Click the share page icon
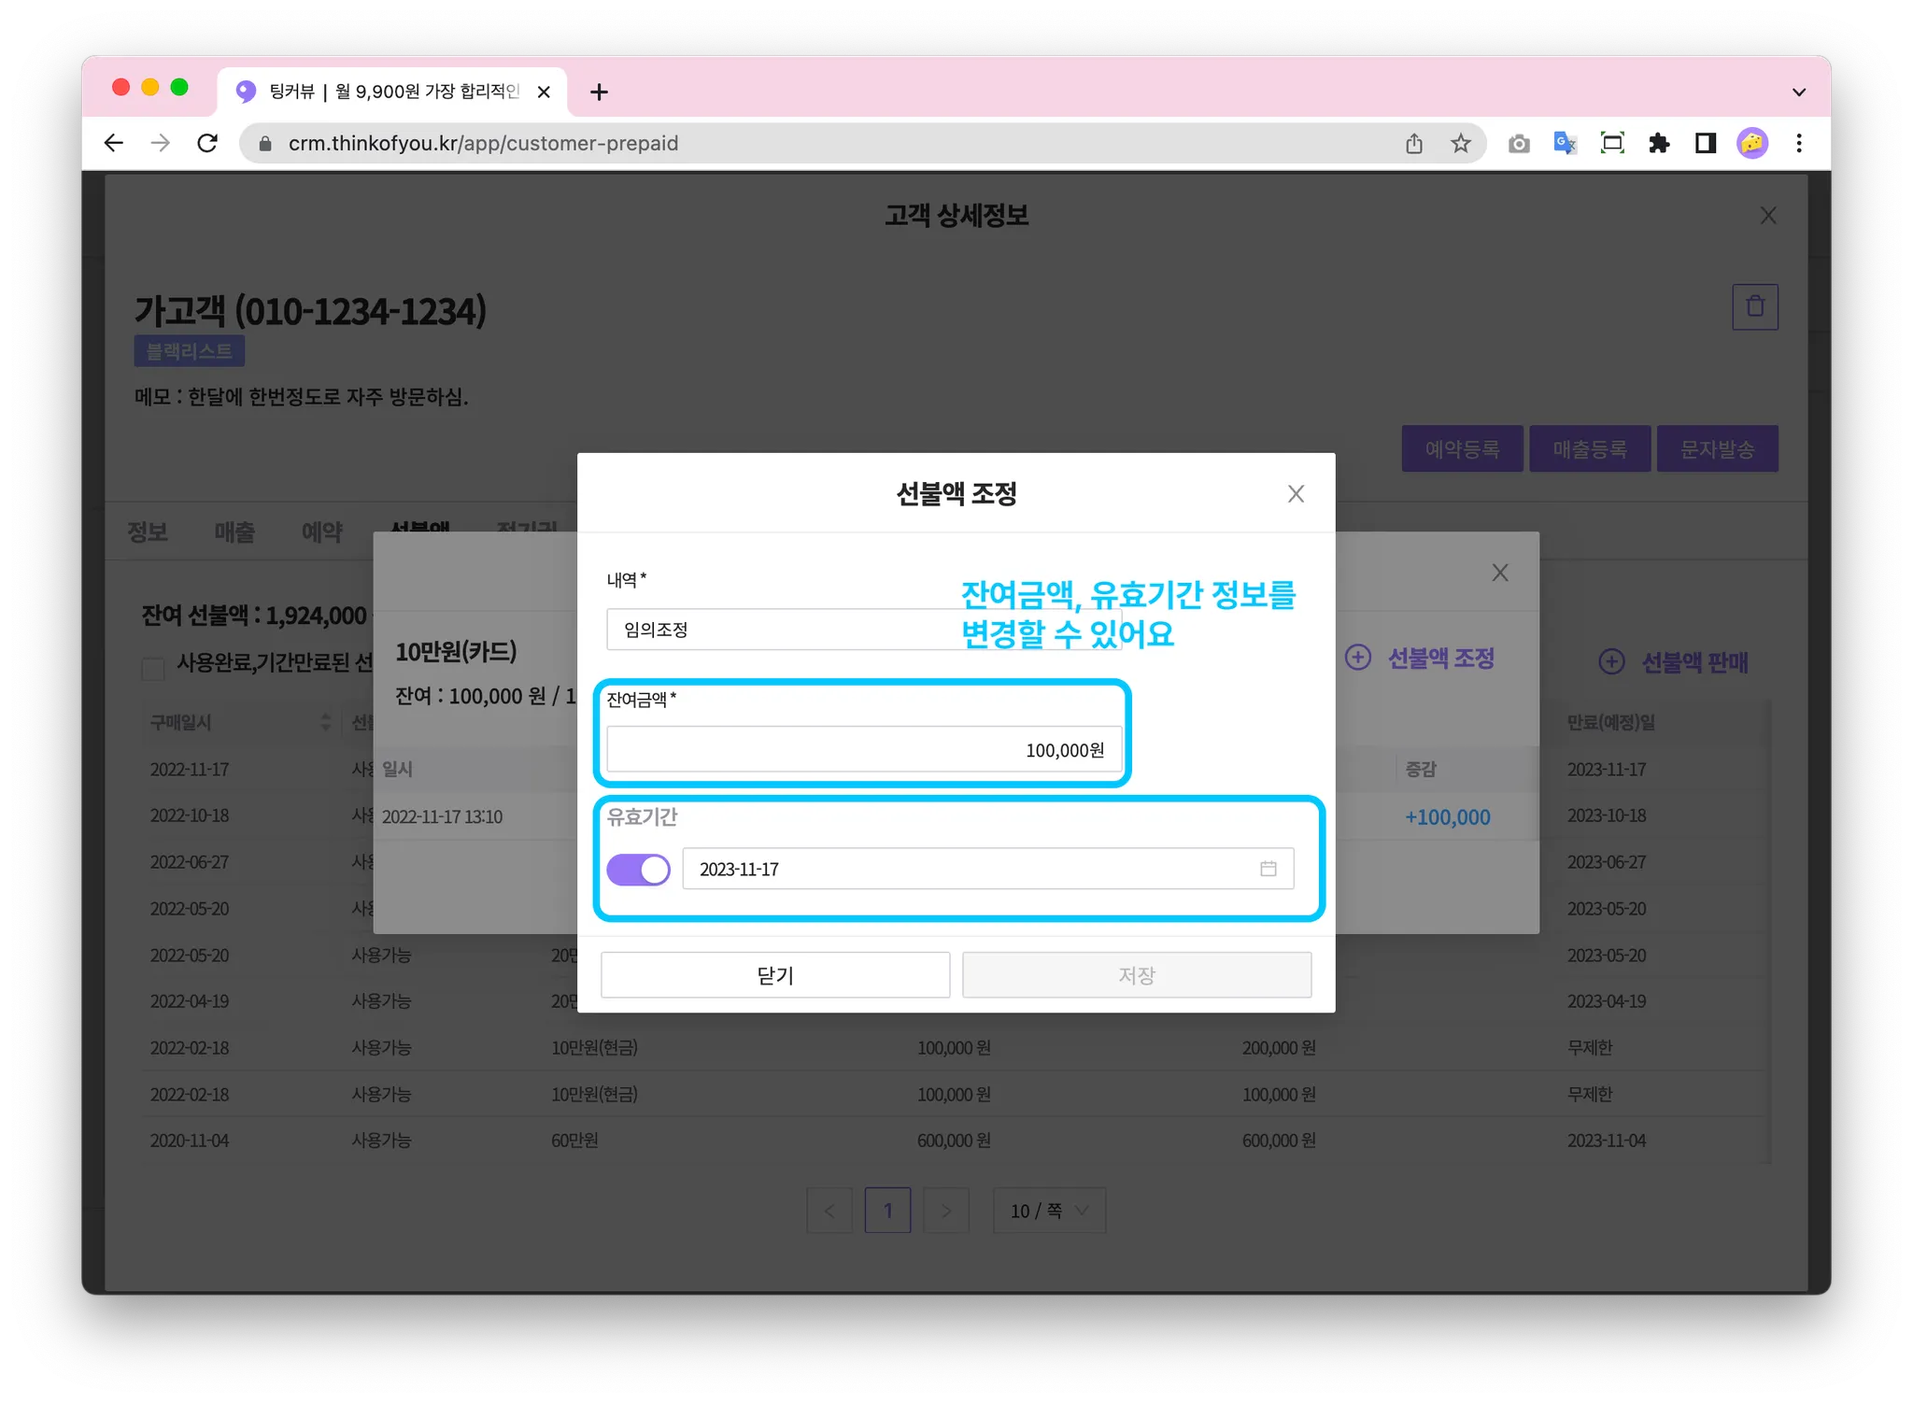 coord(1414,143)
